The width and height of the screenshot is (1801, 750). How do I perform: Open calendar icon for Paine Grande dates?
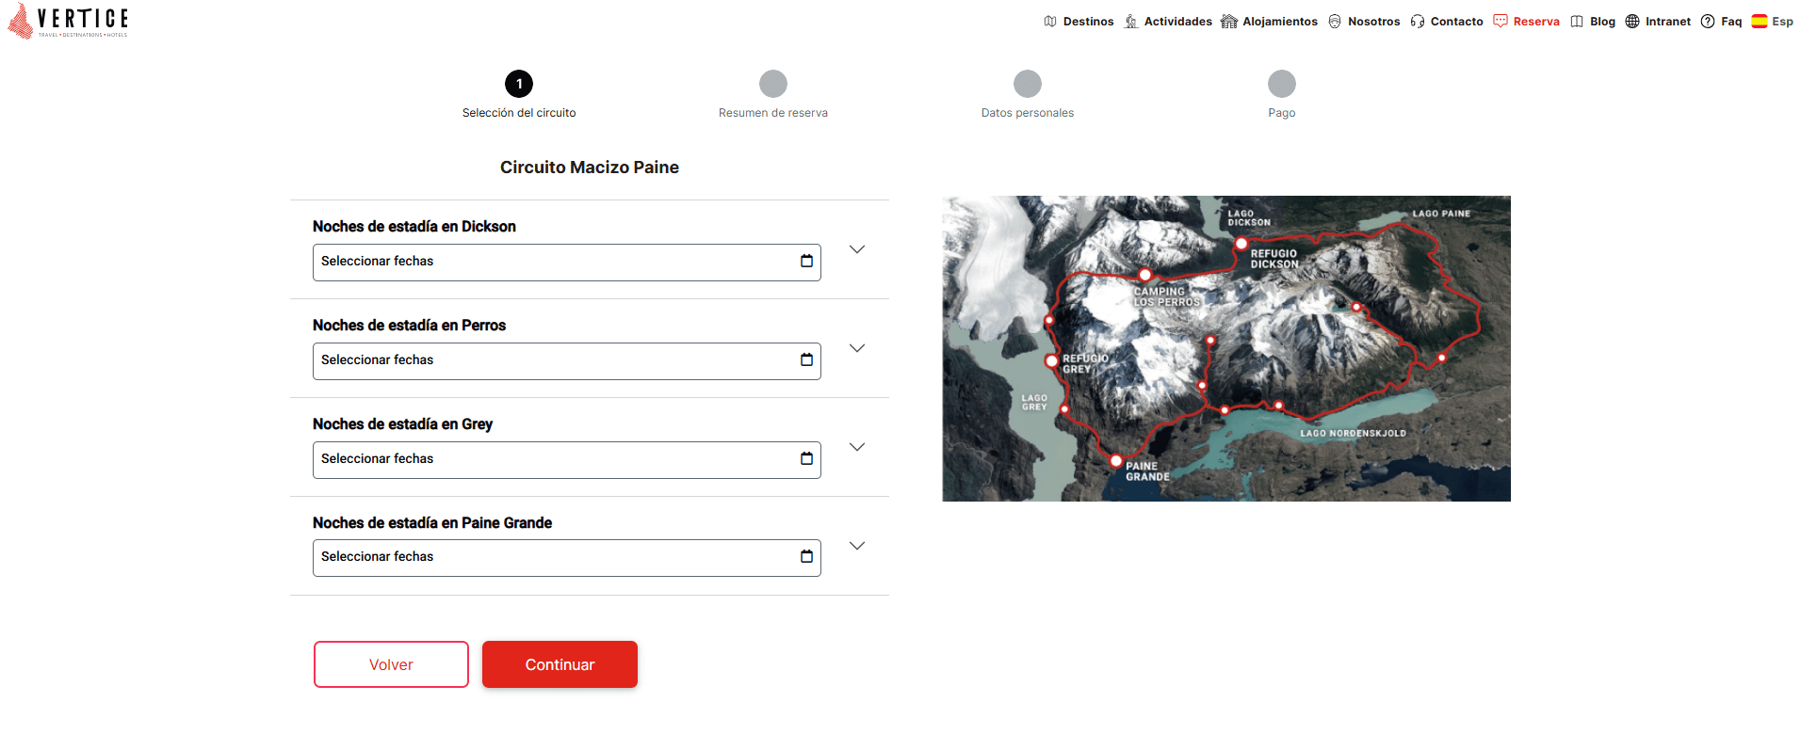coord(806,557)
